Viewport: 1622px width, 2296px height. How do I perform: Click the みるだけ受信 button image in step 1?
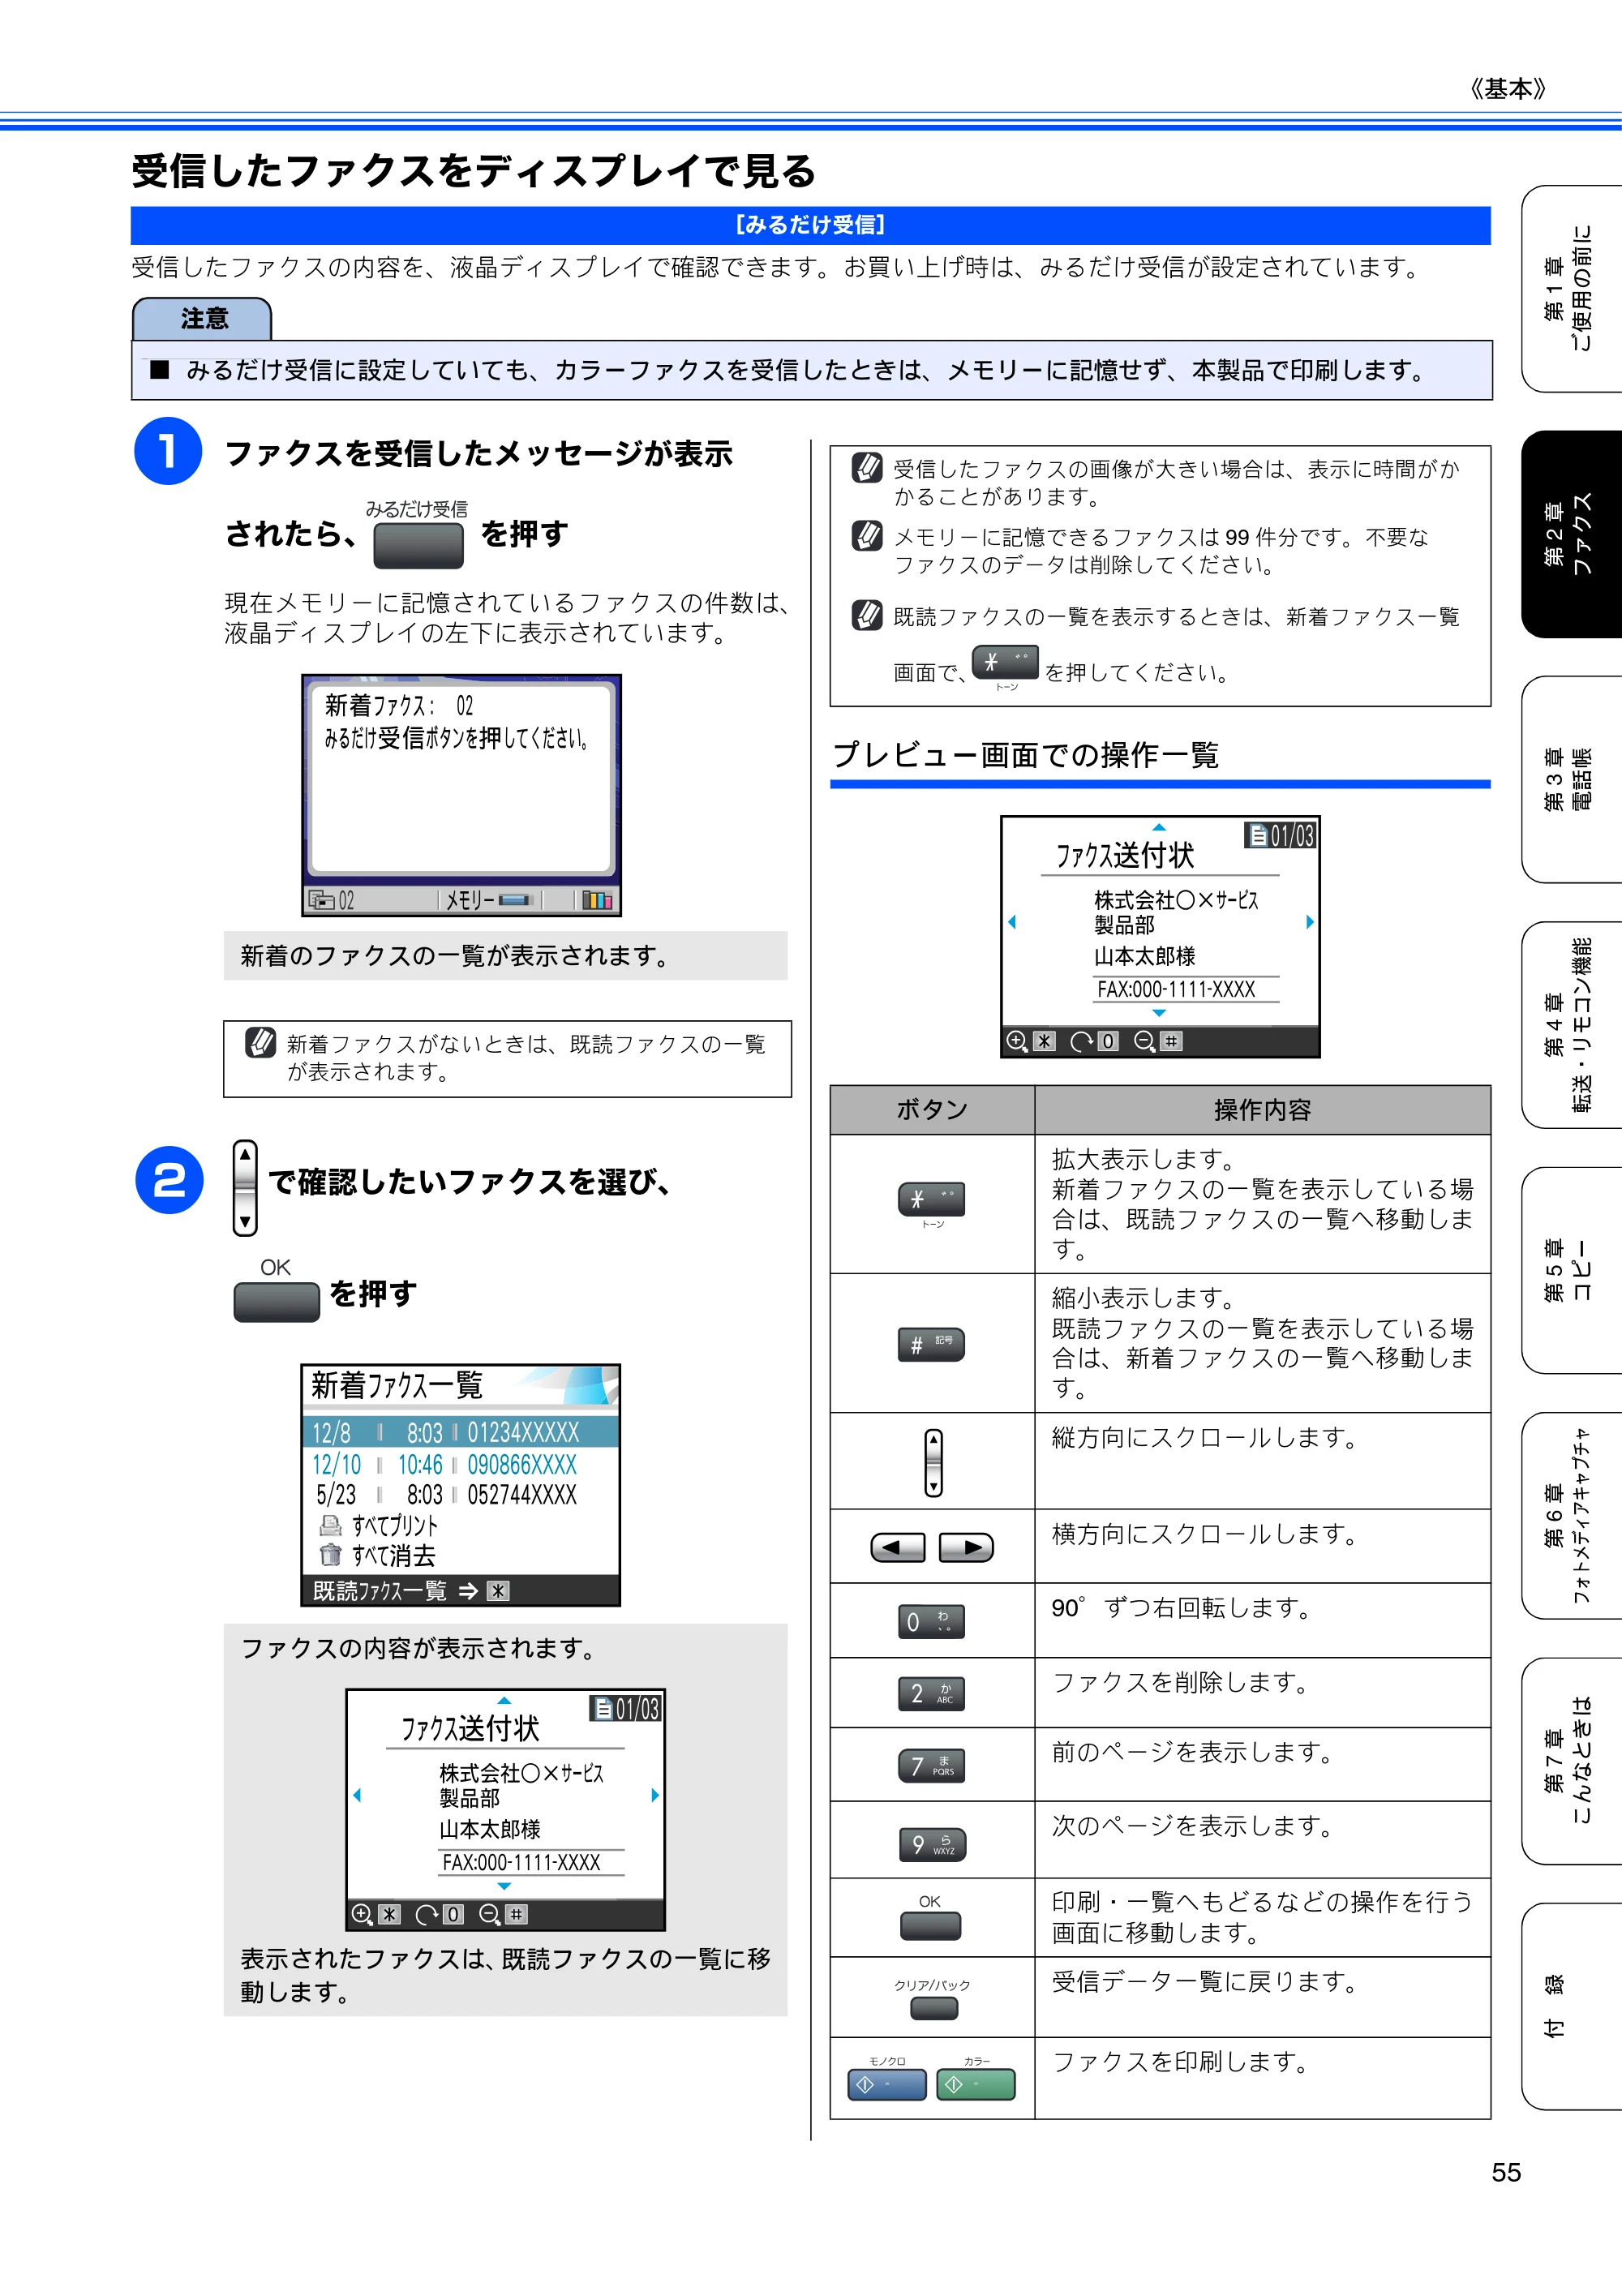click(x=418, y=546)
